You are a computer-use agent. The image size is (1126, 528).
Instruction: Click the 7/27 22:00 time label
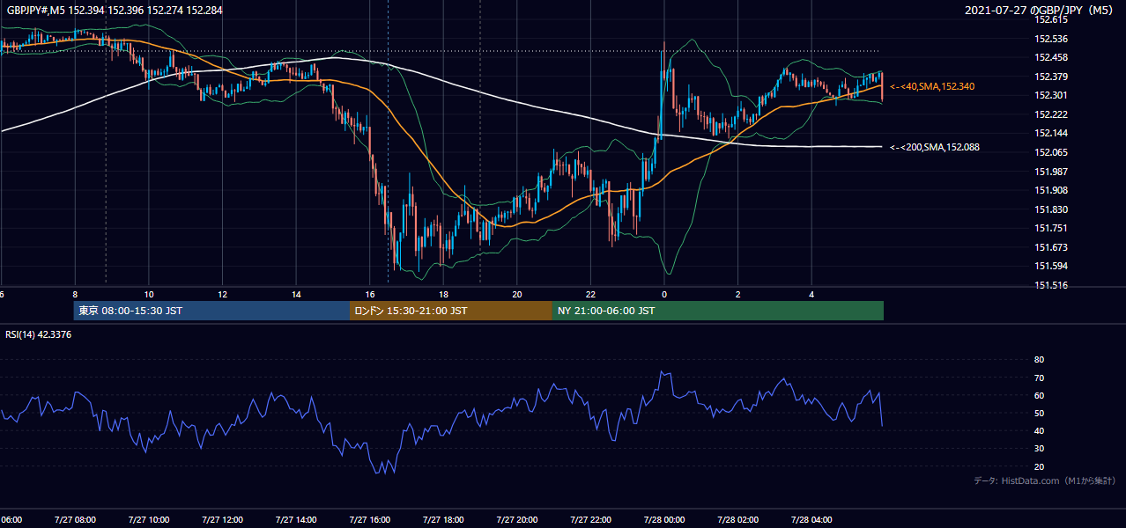pyautogui.click(x=590, y=520)
